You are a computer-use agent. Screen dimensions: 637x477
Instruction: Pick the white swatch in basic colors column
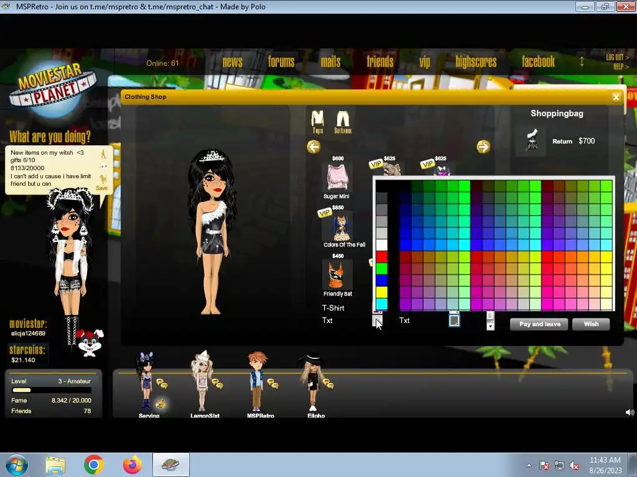pos(381,245)
